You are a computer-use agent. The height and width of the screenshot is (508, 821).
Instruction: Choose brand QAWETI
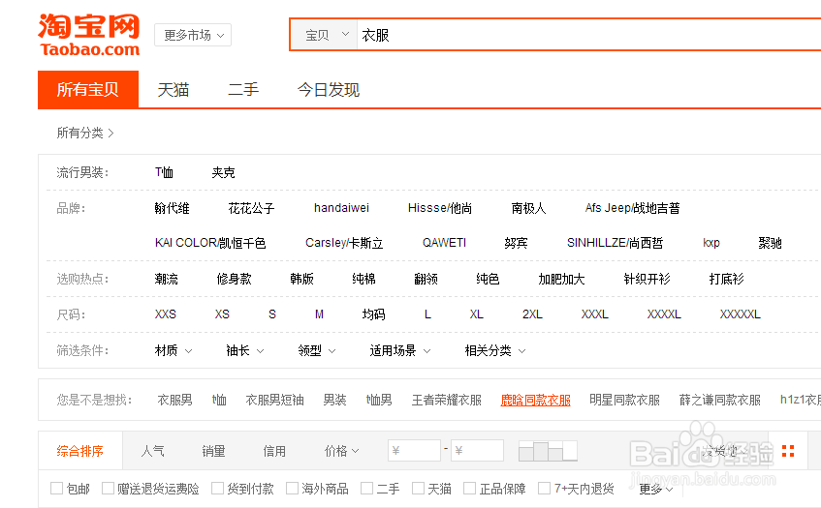pos(444,243)
